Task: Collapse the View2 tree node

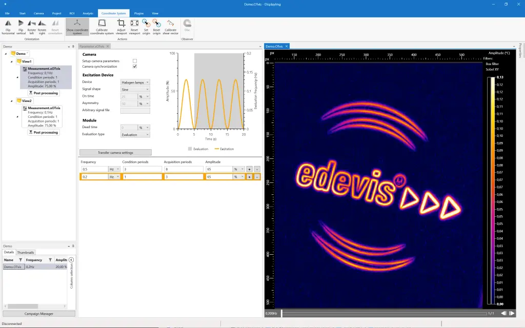Action: tap(11, 101)
